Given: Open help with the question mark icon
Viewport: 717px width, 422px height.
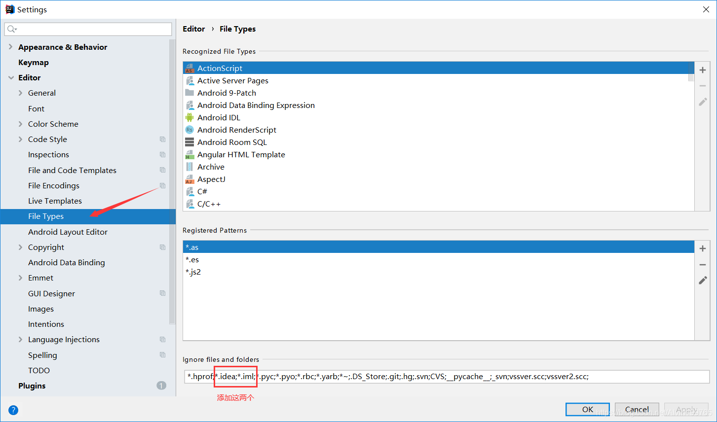Looking at the screenshot, I should 13,410.
